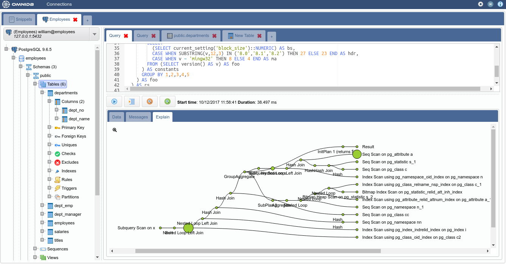Switch to the Messages tab
This screenshot has height=264, width=506.
pos(138,117)
